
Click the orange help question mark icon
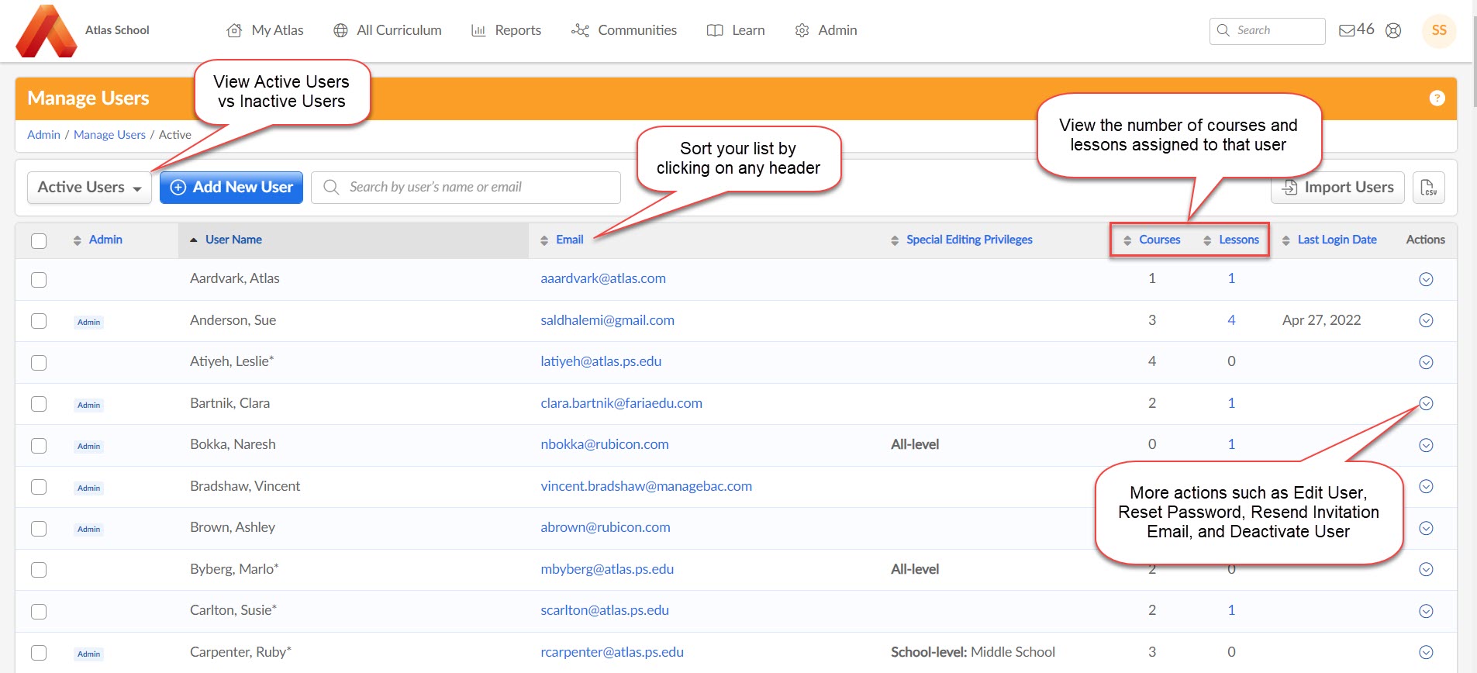coord(1437,98)
